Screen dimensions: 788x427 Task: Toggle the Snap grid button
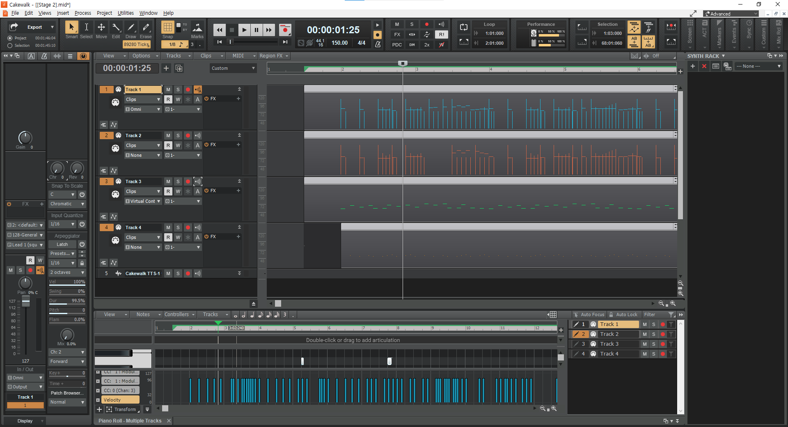click(x=167, y=28)
